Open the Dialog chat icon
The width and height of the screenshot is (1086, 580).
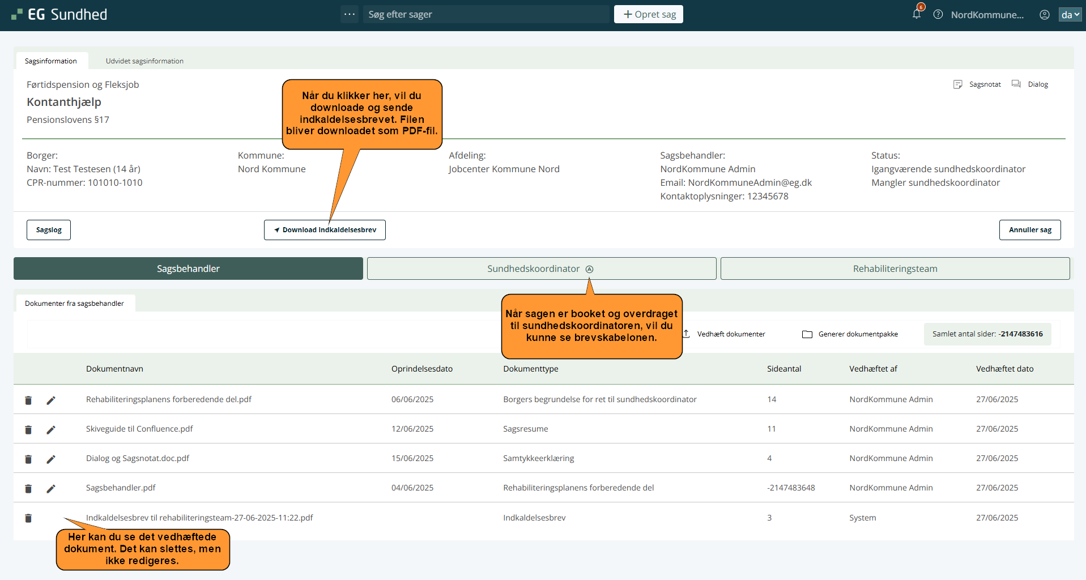tap(1016, 84)
